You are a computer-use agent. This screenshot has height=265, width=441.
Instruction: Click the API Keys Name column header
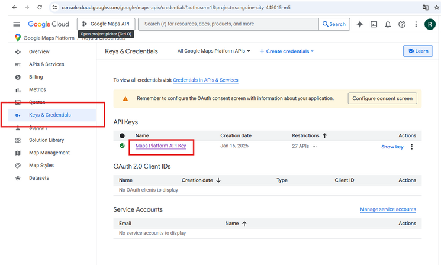pos(142,135)
